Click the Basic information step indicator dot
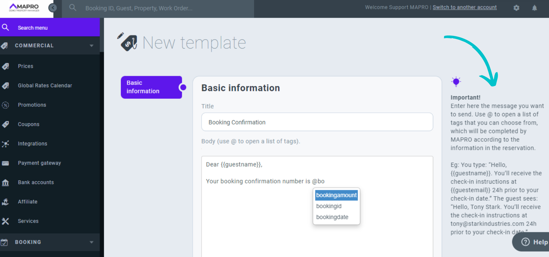549x257 pixels. point(183,87)
